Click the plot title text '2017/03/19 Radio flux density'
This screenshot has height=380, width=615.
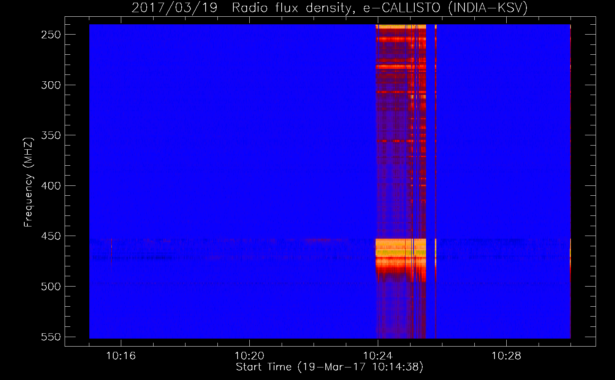pyautogui.click(x=241, y=8)
